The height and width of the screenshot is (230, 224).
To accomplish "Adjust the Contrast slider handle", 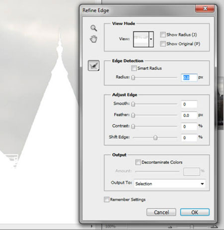I will 133,126.
